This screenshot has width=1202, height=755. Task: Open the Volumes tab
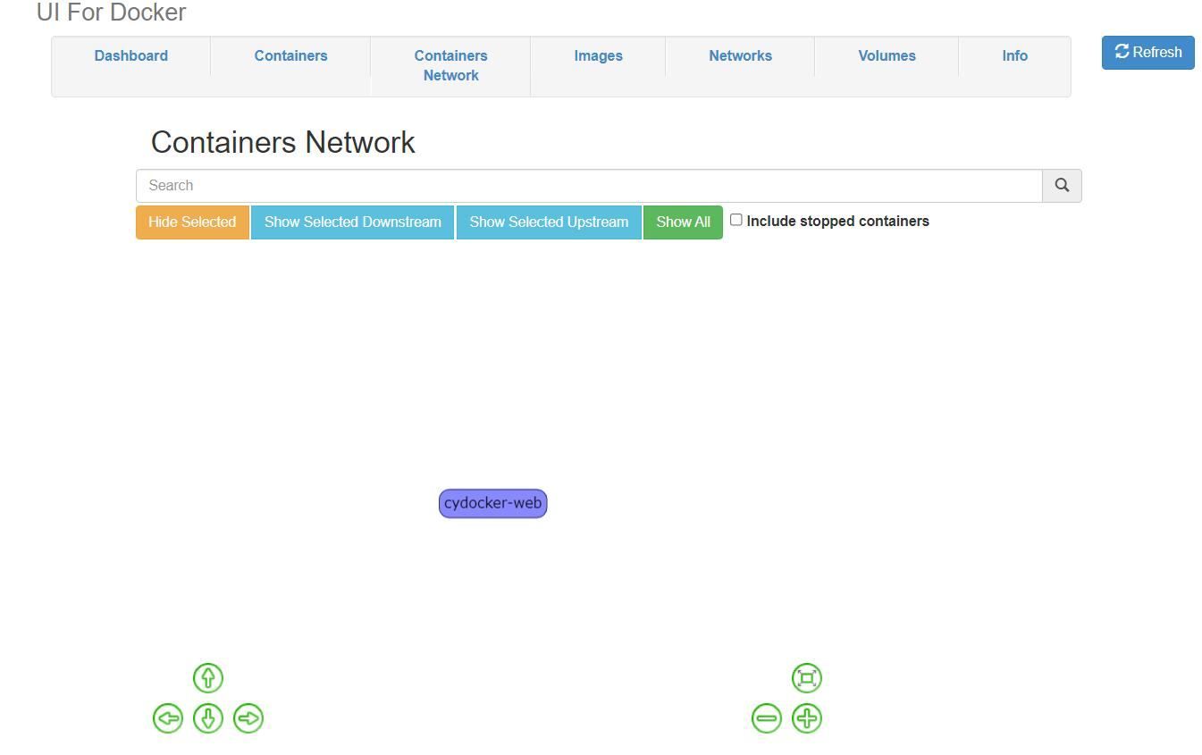pyautogui.click(x=887, y=55)
